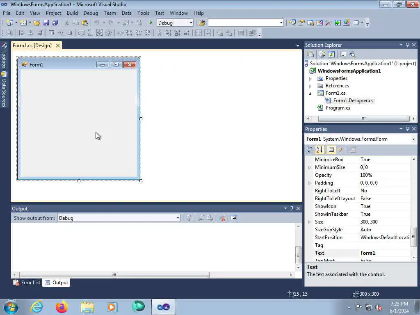This screenshot has height=315, width=420.
Task: Click Tab Order layout toolbar icon
Action: [252, 33]
